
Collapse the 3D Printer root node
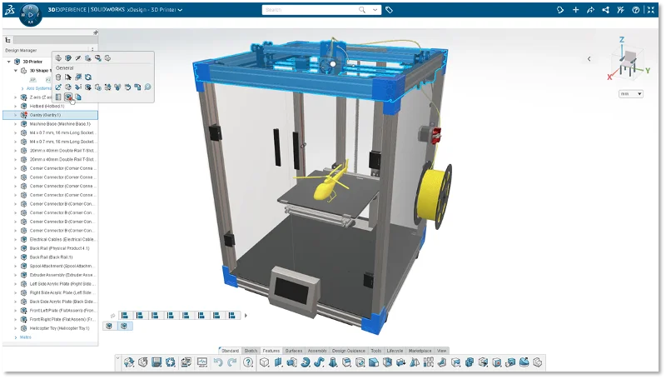pyautogui.click(x=8, y=62)
